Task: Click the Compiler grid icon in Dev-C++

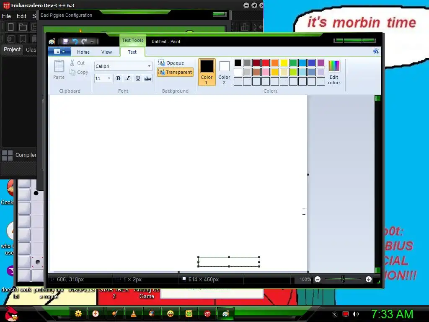Action: 7,155
